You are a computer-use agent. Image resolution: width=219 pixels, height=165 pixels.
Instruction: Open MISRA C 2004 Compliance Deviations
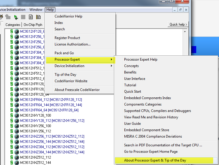[x=153, y=136]
